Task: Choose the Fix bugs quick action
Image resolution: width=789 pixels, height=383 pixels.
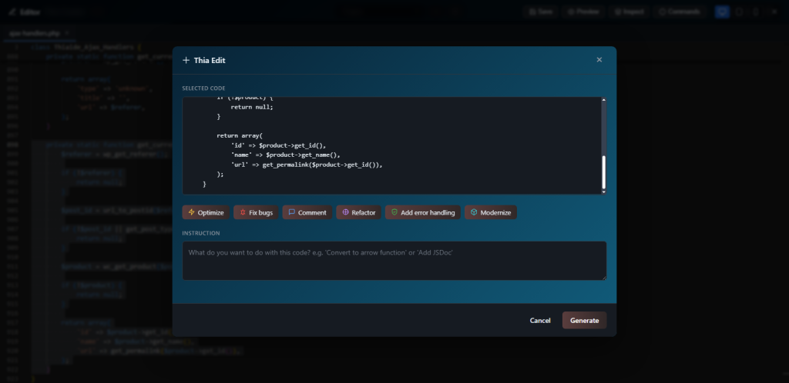Action: point(256,212)
